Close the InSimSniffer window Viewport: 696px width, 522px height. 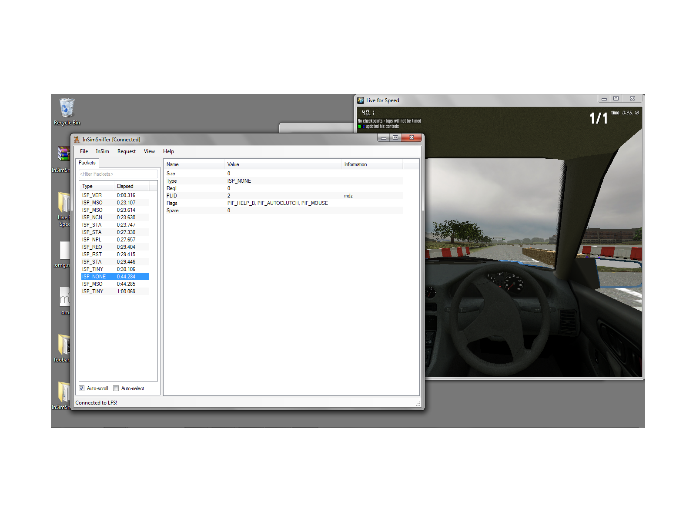point(412,138)
